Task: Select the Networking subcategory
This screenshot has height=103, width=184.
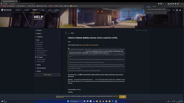Action: (40, 44)
